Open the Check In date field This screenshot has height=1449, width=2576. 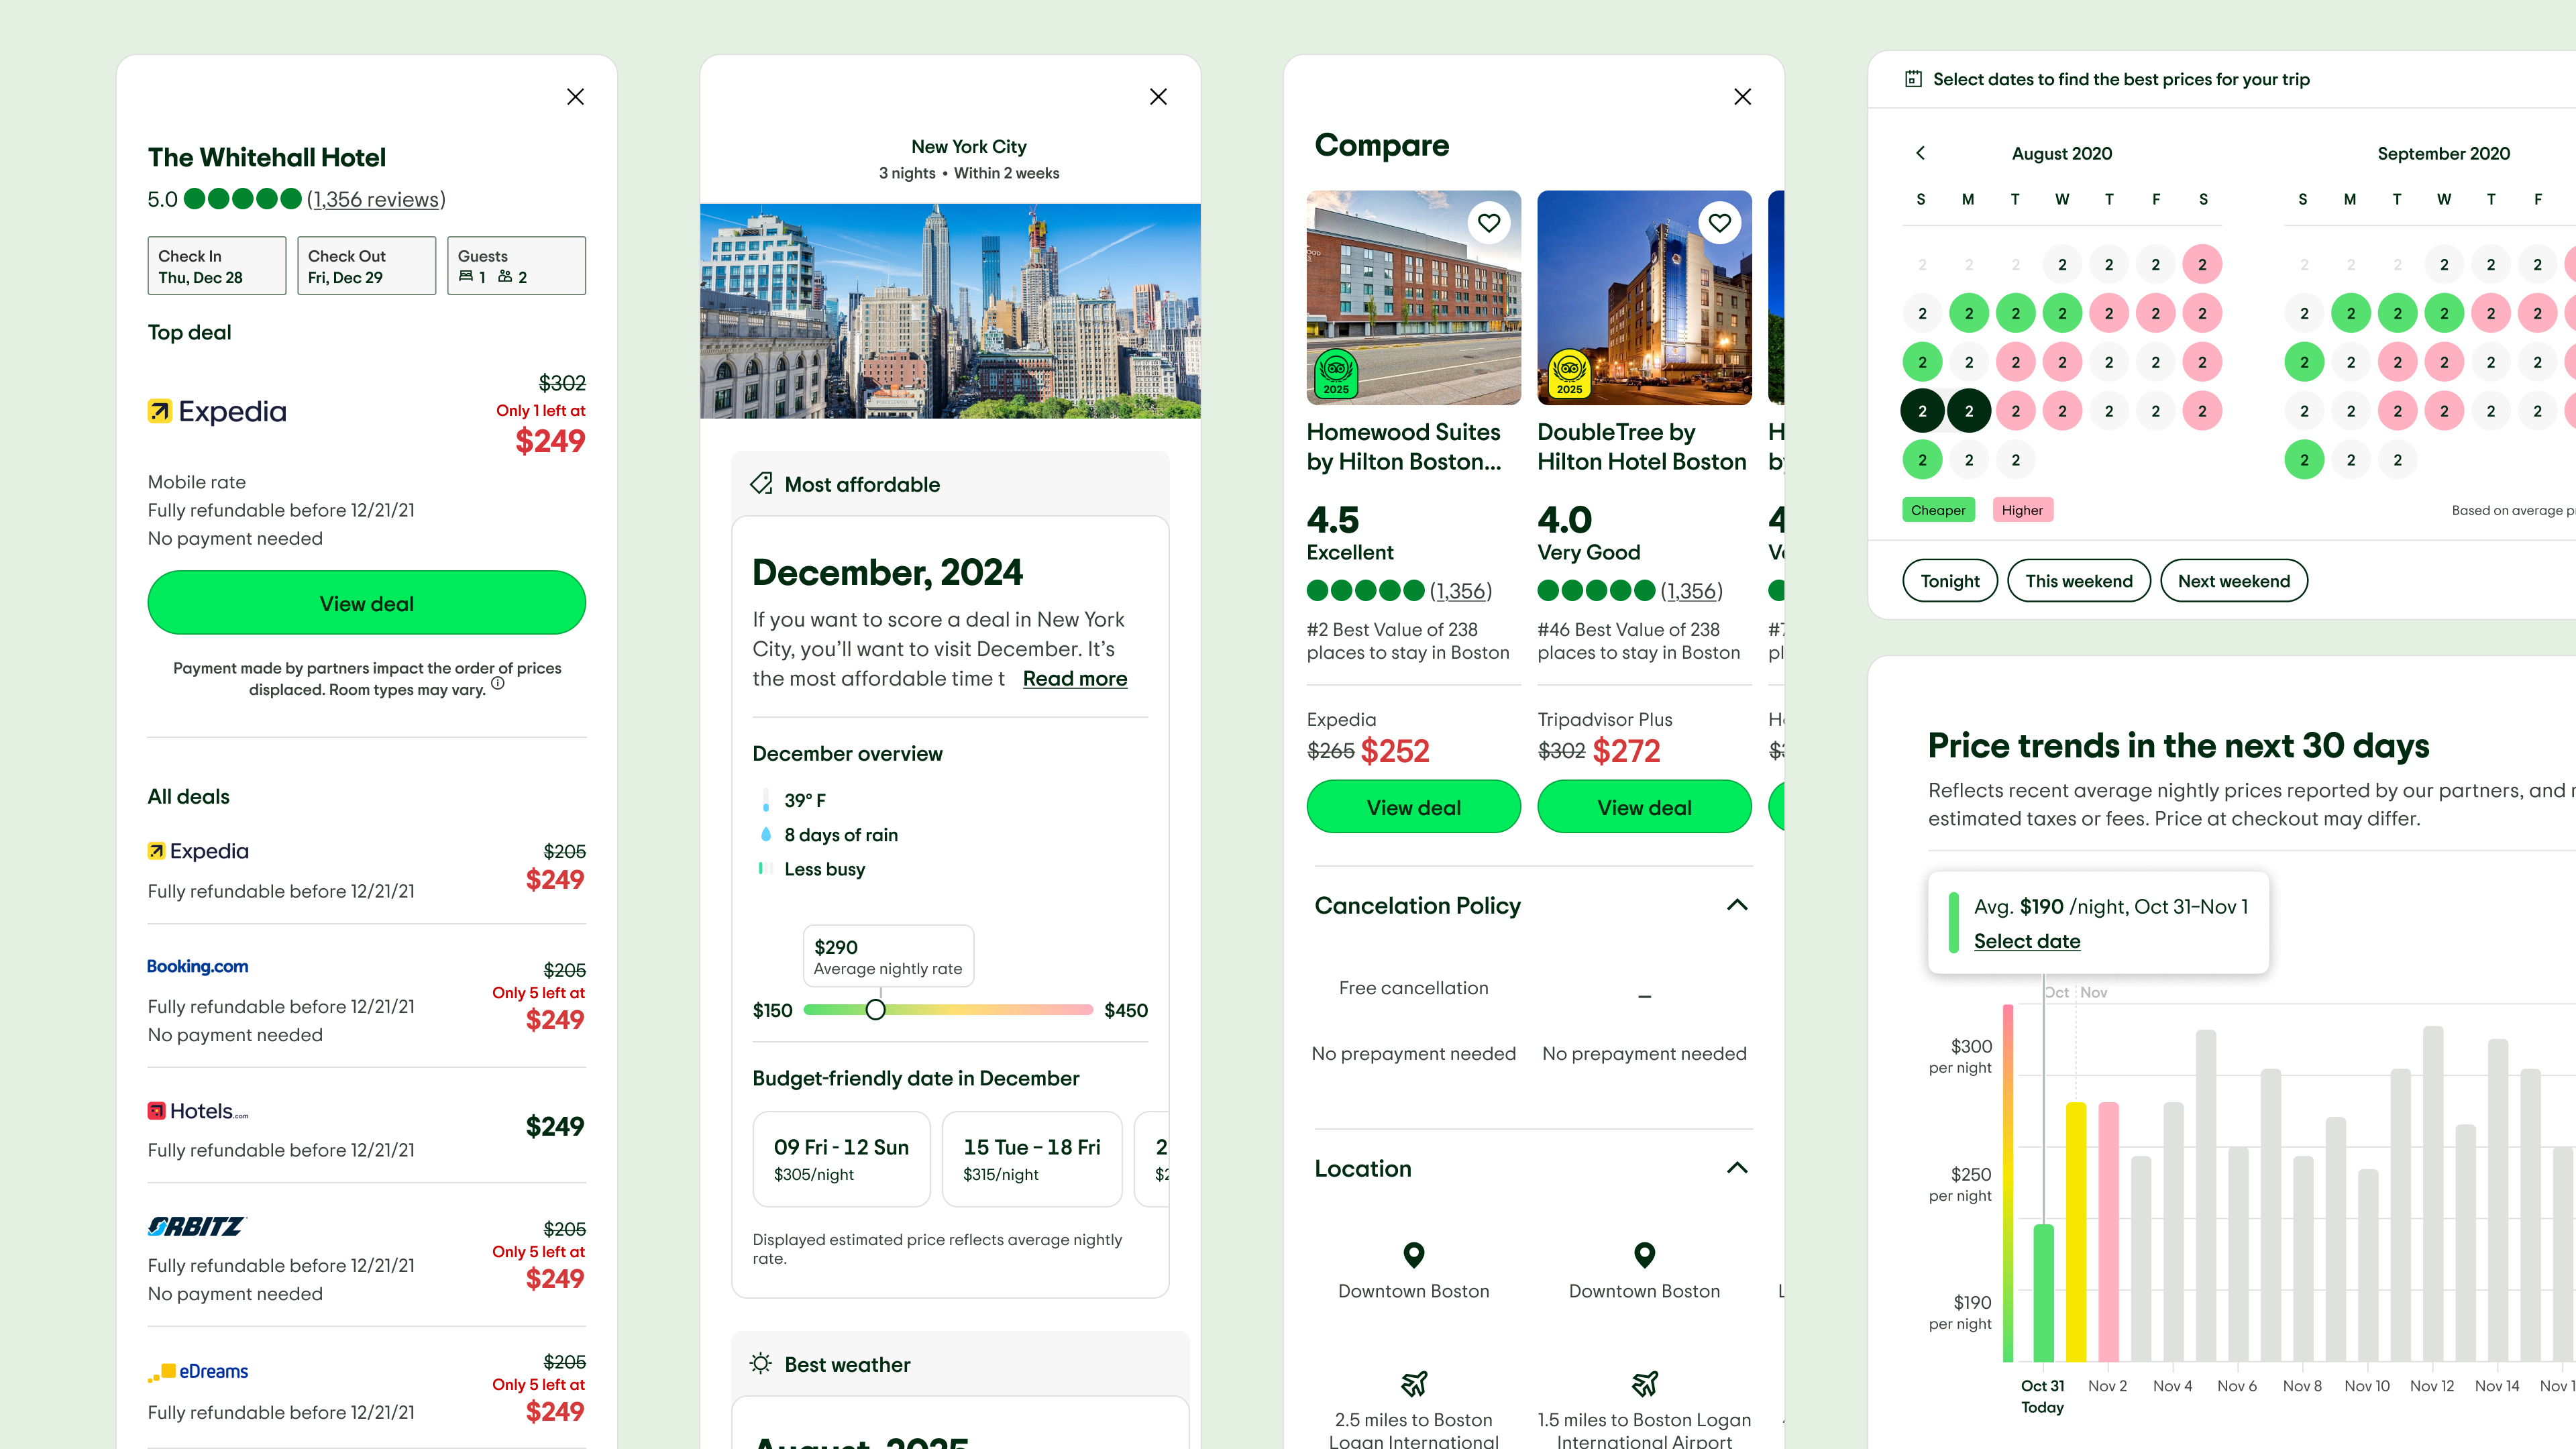[216, 266]
